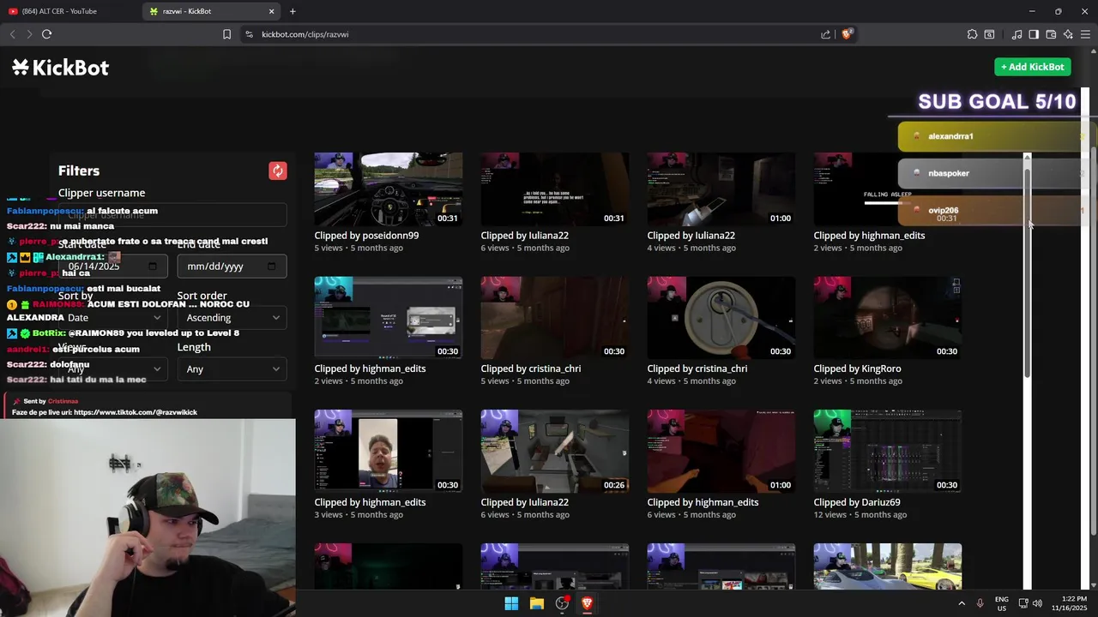Go forward using the browser forward arrow

[x=29, y=34]
